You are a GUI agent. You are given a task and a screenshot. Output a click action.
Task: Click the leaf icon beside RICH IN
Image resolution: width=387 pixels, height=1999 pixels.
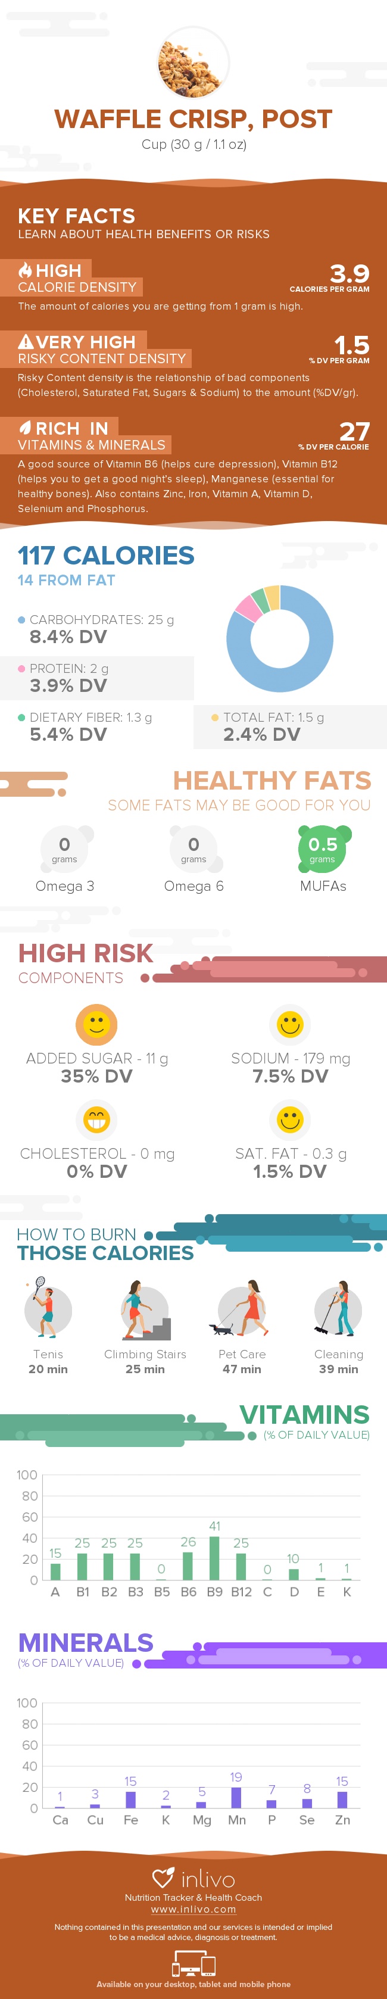point(26,428)
